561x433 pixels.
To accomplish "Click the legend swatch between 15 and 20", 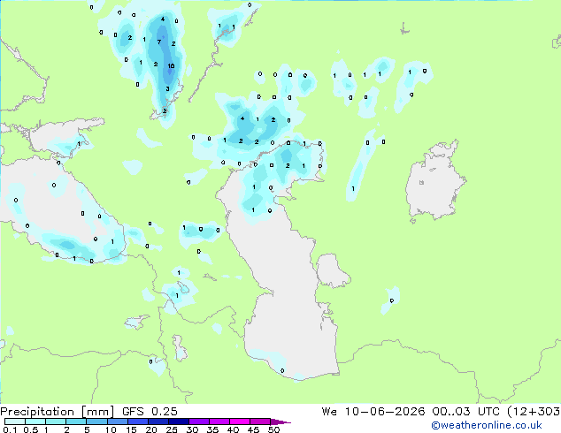I will tap(137, 422).
